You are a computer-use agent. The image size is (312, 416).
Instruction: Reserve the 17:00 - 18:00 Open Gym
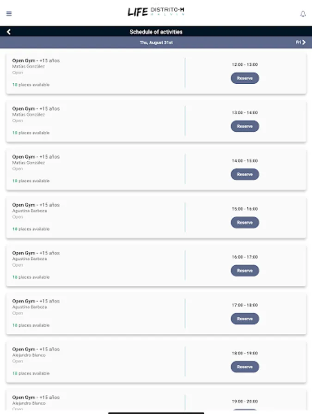click(x=245, y=319)
